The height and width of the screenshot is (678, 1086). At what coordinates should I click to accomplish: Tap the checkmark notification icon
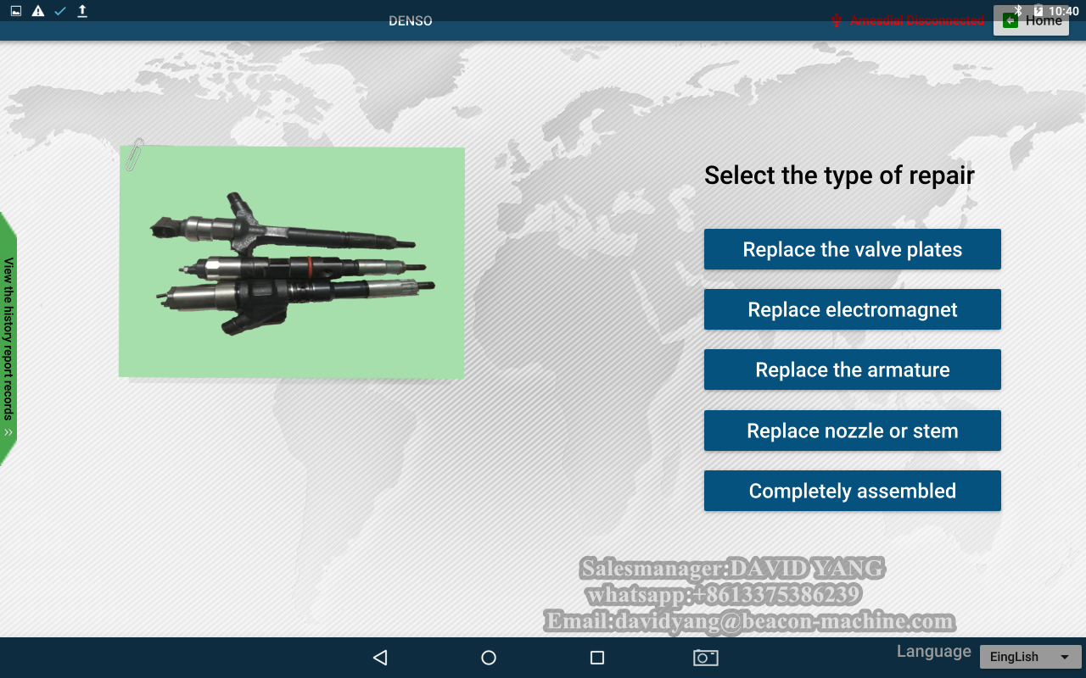[60, 11]
